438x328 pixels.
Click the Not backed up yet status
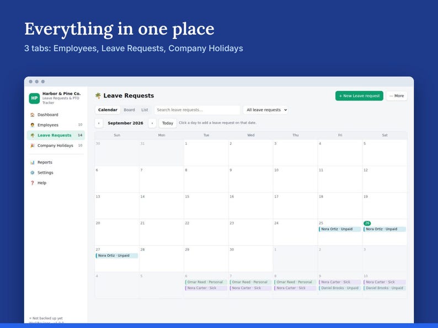[46, 318]
